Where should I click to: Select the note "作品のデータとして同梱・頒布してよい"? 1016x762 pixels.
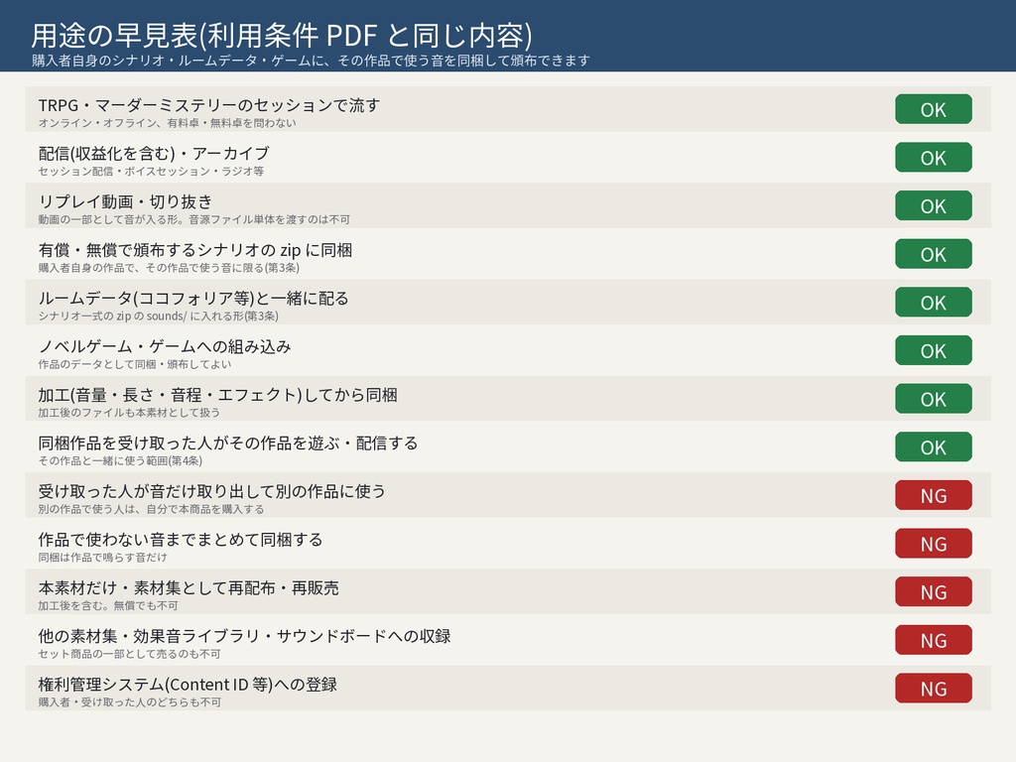[x=134, y=364]
